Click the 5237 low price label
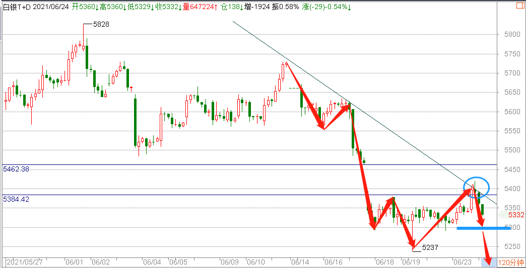The image size is (526, 268). coord(430,247)
